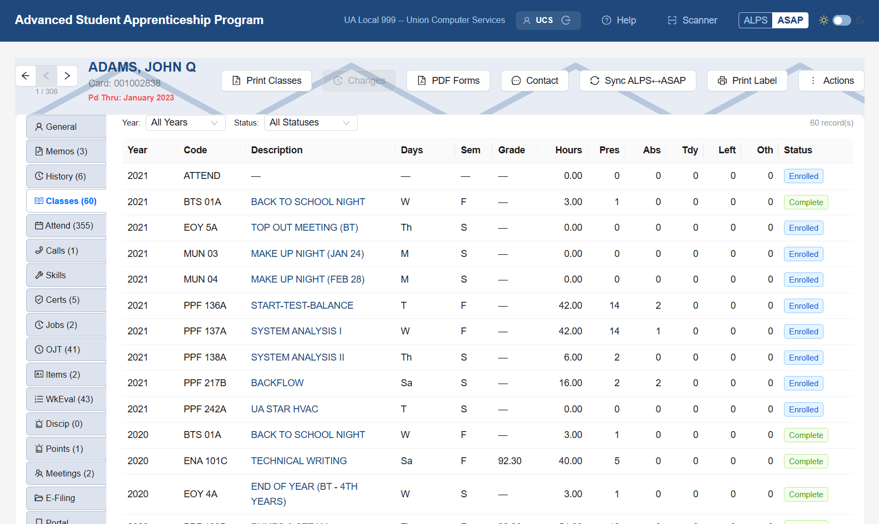Click Print Label button

click(747, 81)
